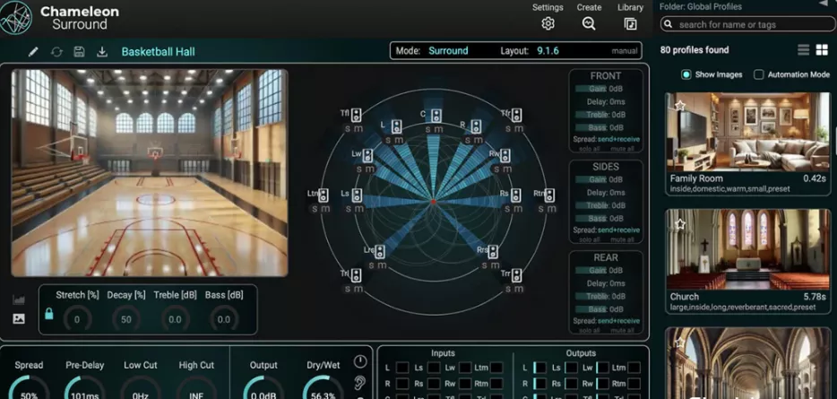
Task: Click the download import icon
Action: [102, 52]
